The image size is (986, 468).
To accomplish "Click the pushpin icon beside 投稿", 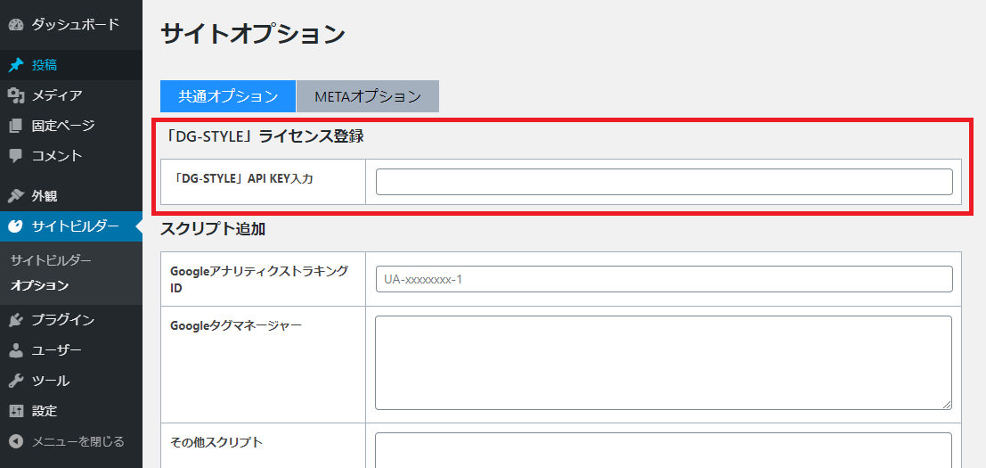I will pyautogui.click(x=15, y=65).
